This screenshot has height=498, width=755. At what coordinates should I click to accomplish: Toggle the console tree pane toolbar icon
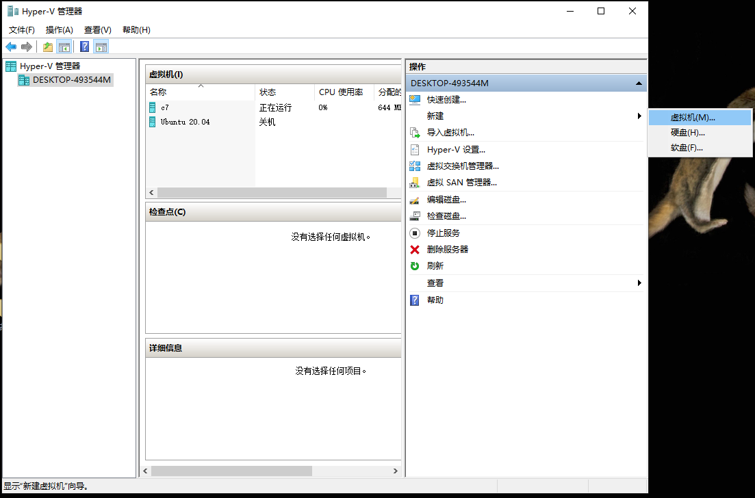[64, 47]
